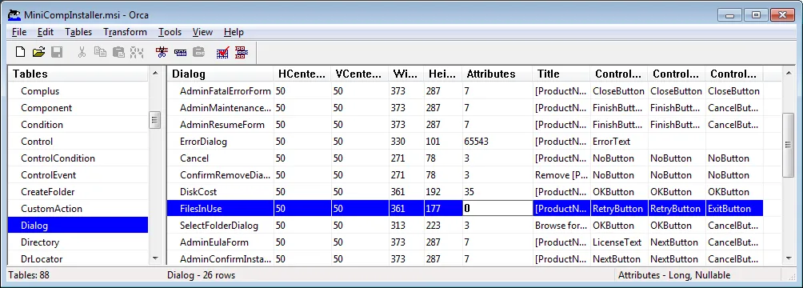Viewport: 803px width, 288px height.
Task: Click the Copy toolbar icon
Action: point(100,52)
